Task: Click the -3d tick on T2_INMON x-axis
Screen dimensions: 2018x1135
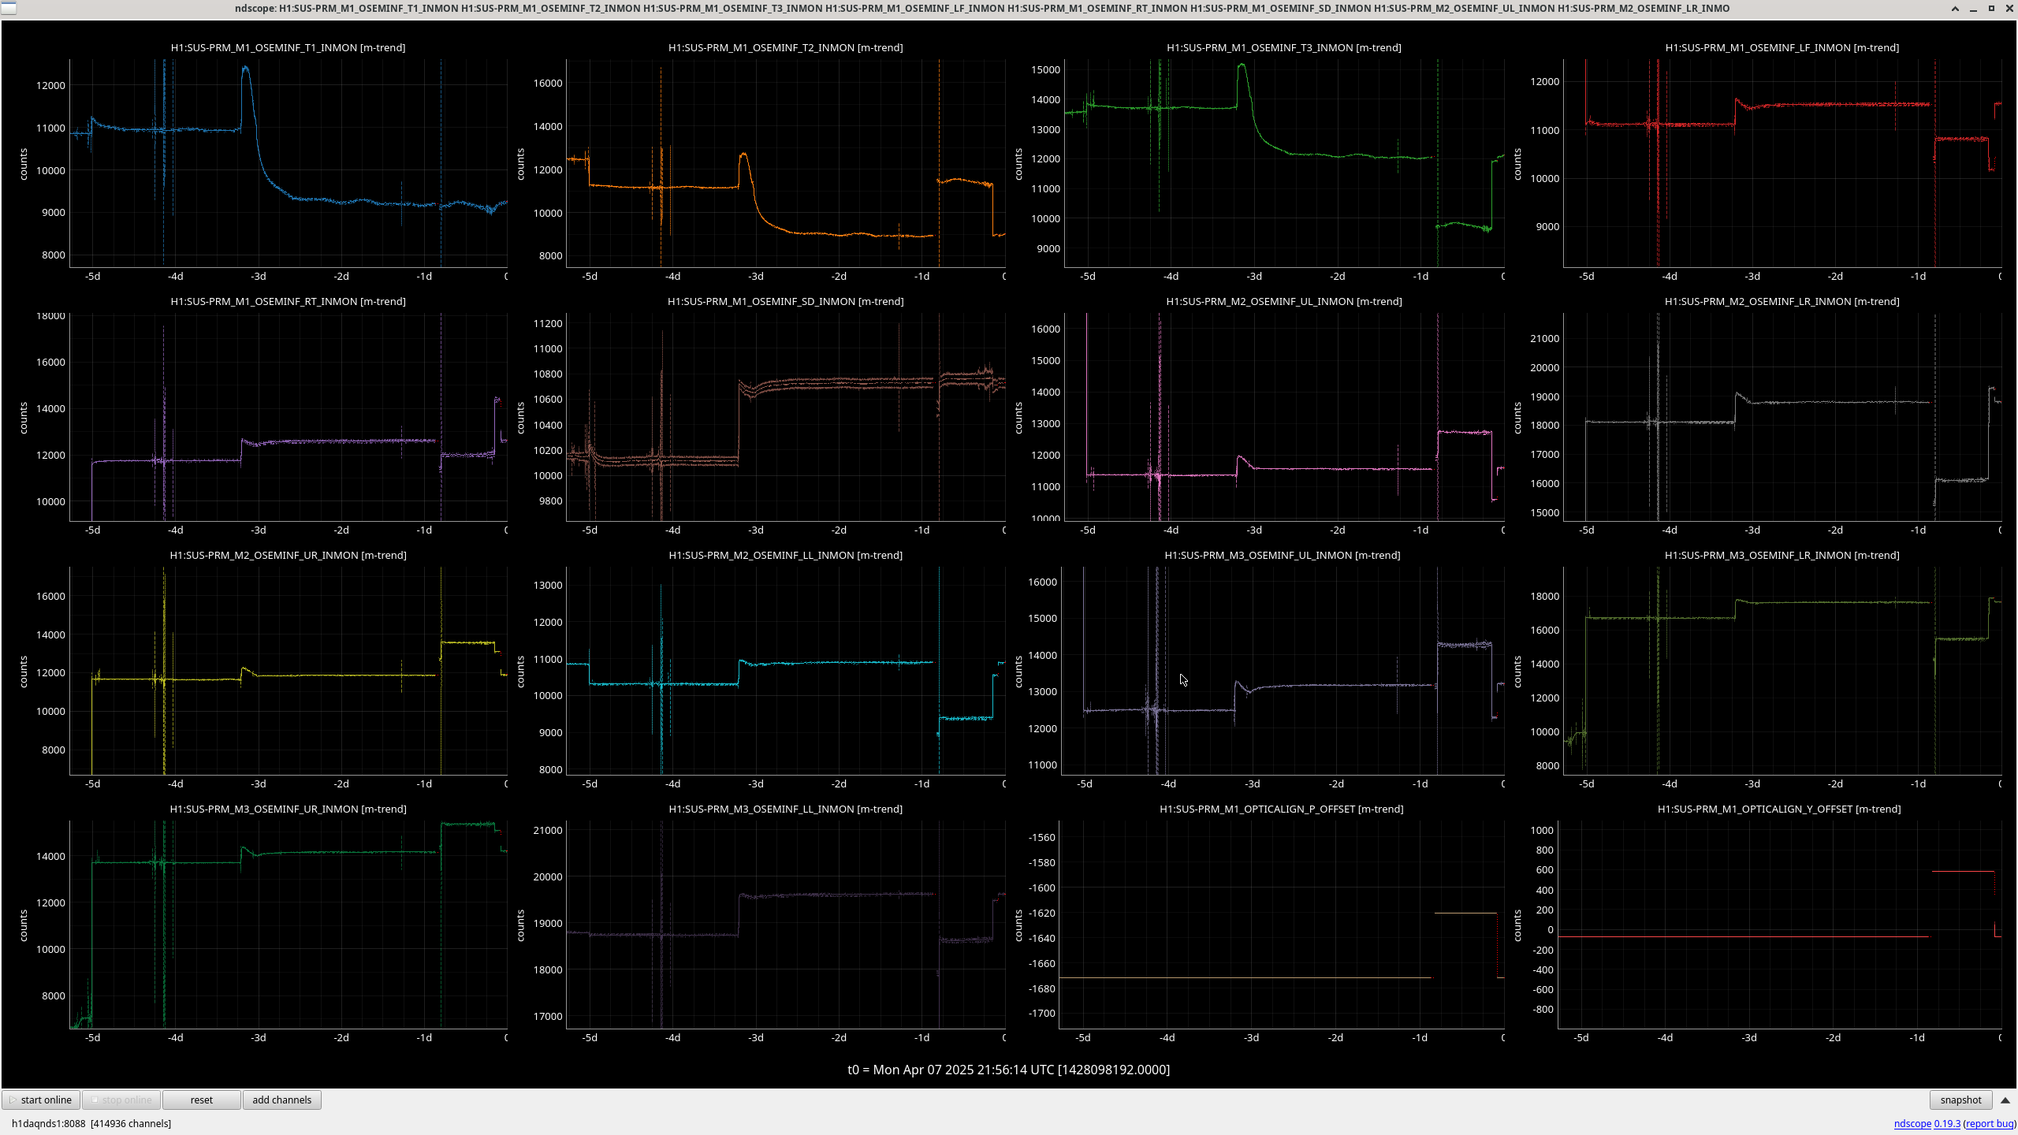Action: (x=755, y=276)
